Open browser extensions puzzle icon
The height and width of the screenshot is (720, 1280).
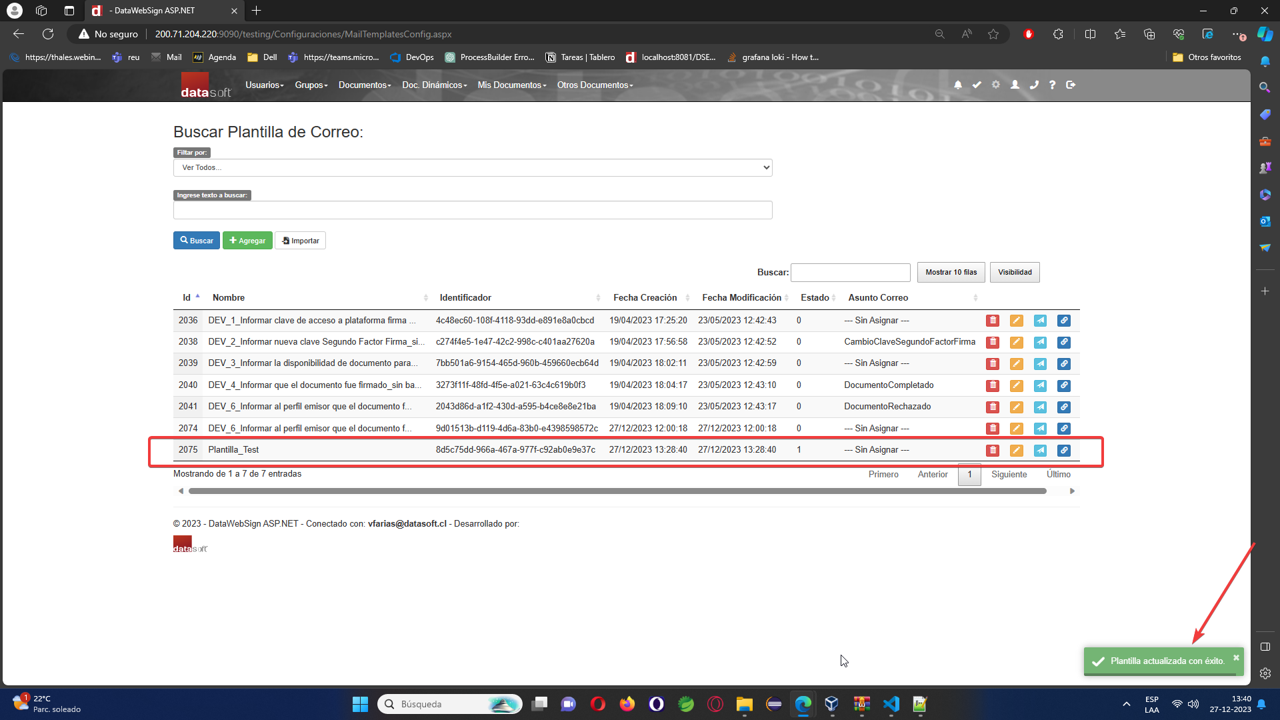(1058, 34)
